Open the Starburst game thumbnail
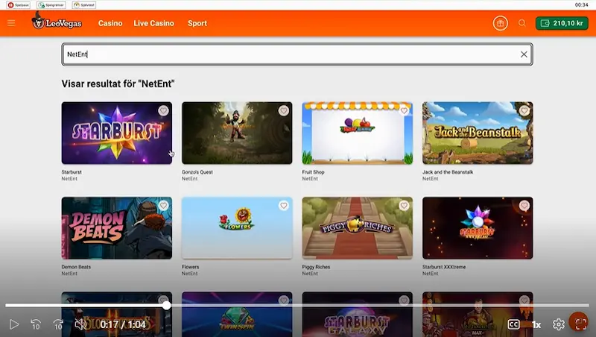The height and width of the screenshot is (337, 596). 117,133
